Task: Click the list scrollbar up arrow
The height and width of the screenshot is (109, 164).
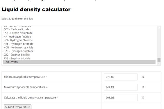Action: pos(159,28)
